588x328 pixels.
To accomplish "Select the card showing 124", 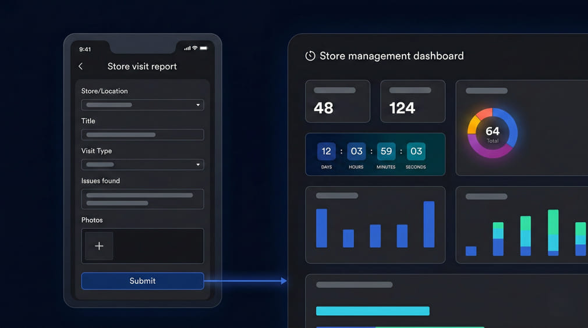I will click(412, 101).
